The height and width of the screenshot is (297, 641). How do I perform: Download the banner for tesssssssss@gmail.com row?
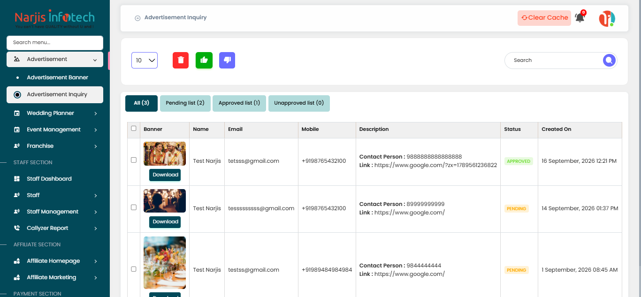(165, 222)
